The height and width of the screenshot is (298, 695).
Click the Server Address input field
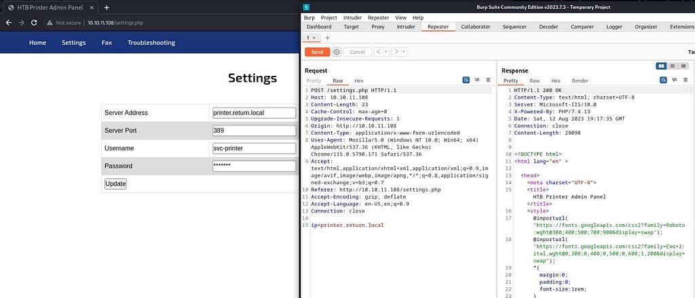pyautogui.click(x=254, y=112)
